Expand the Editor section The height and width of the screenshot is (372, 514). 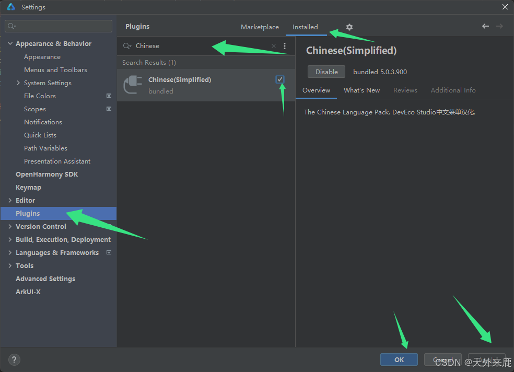(10, 200)
